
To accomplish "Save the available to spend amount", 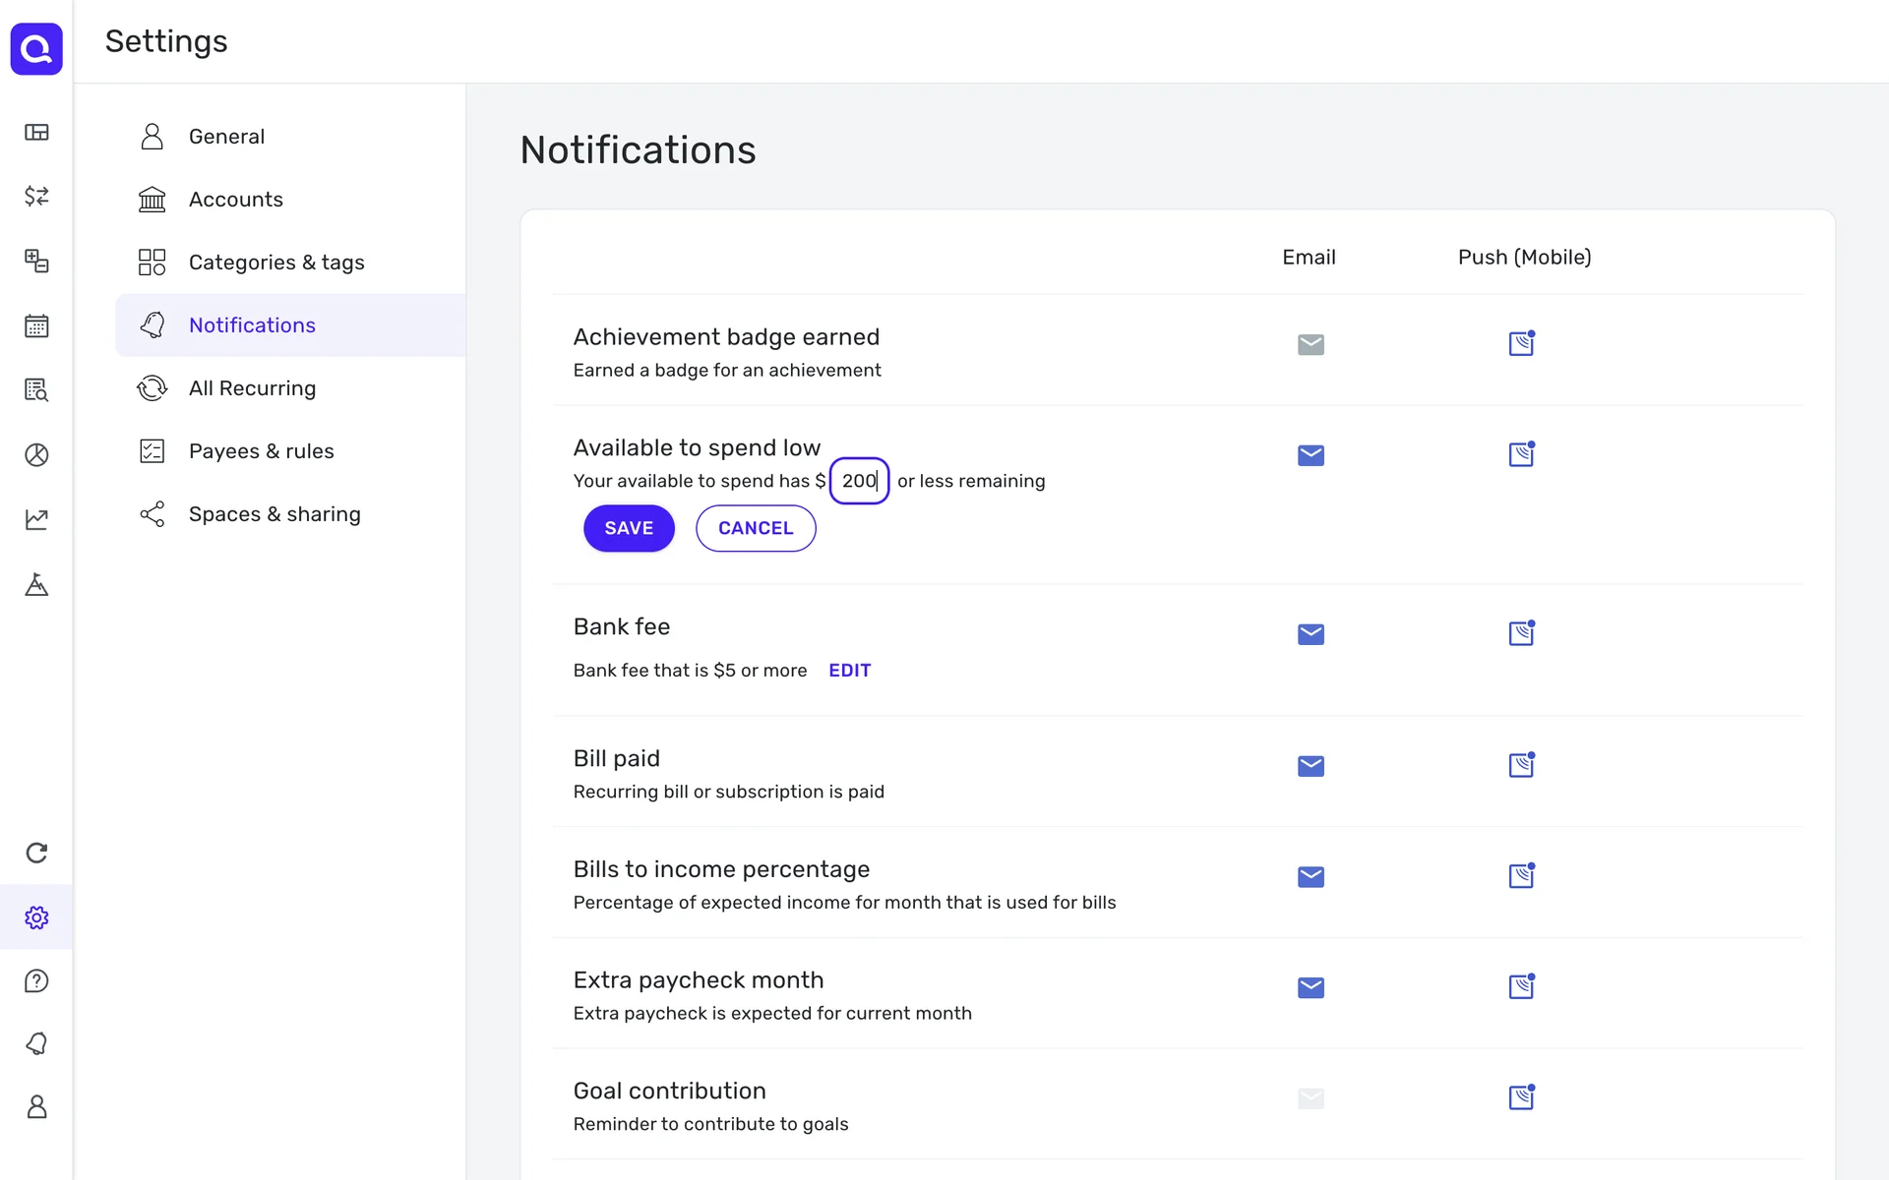I will [x=629, y=528].
